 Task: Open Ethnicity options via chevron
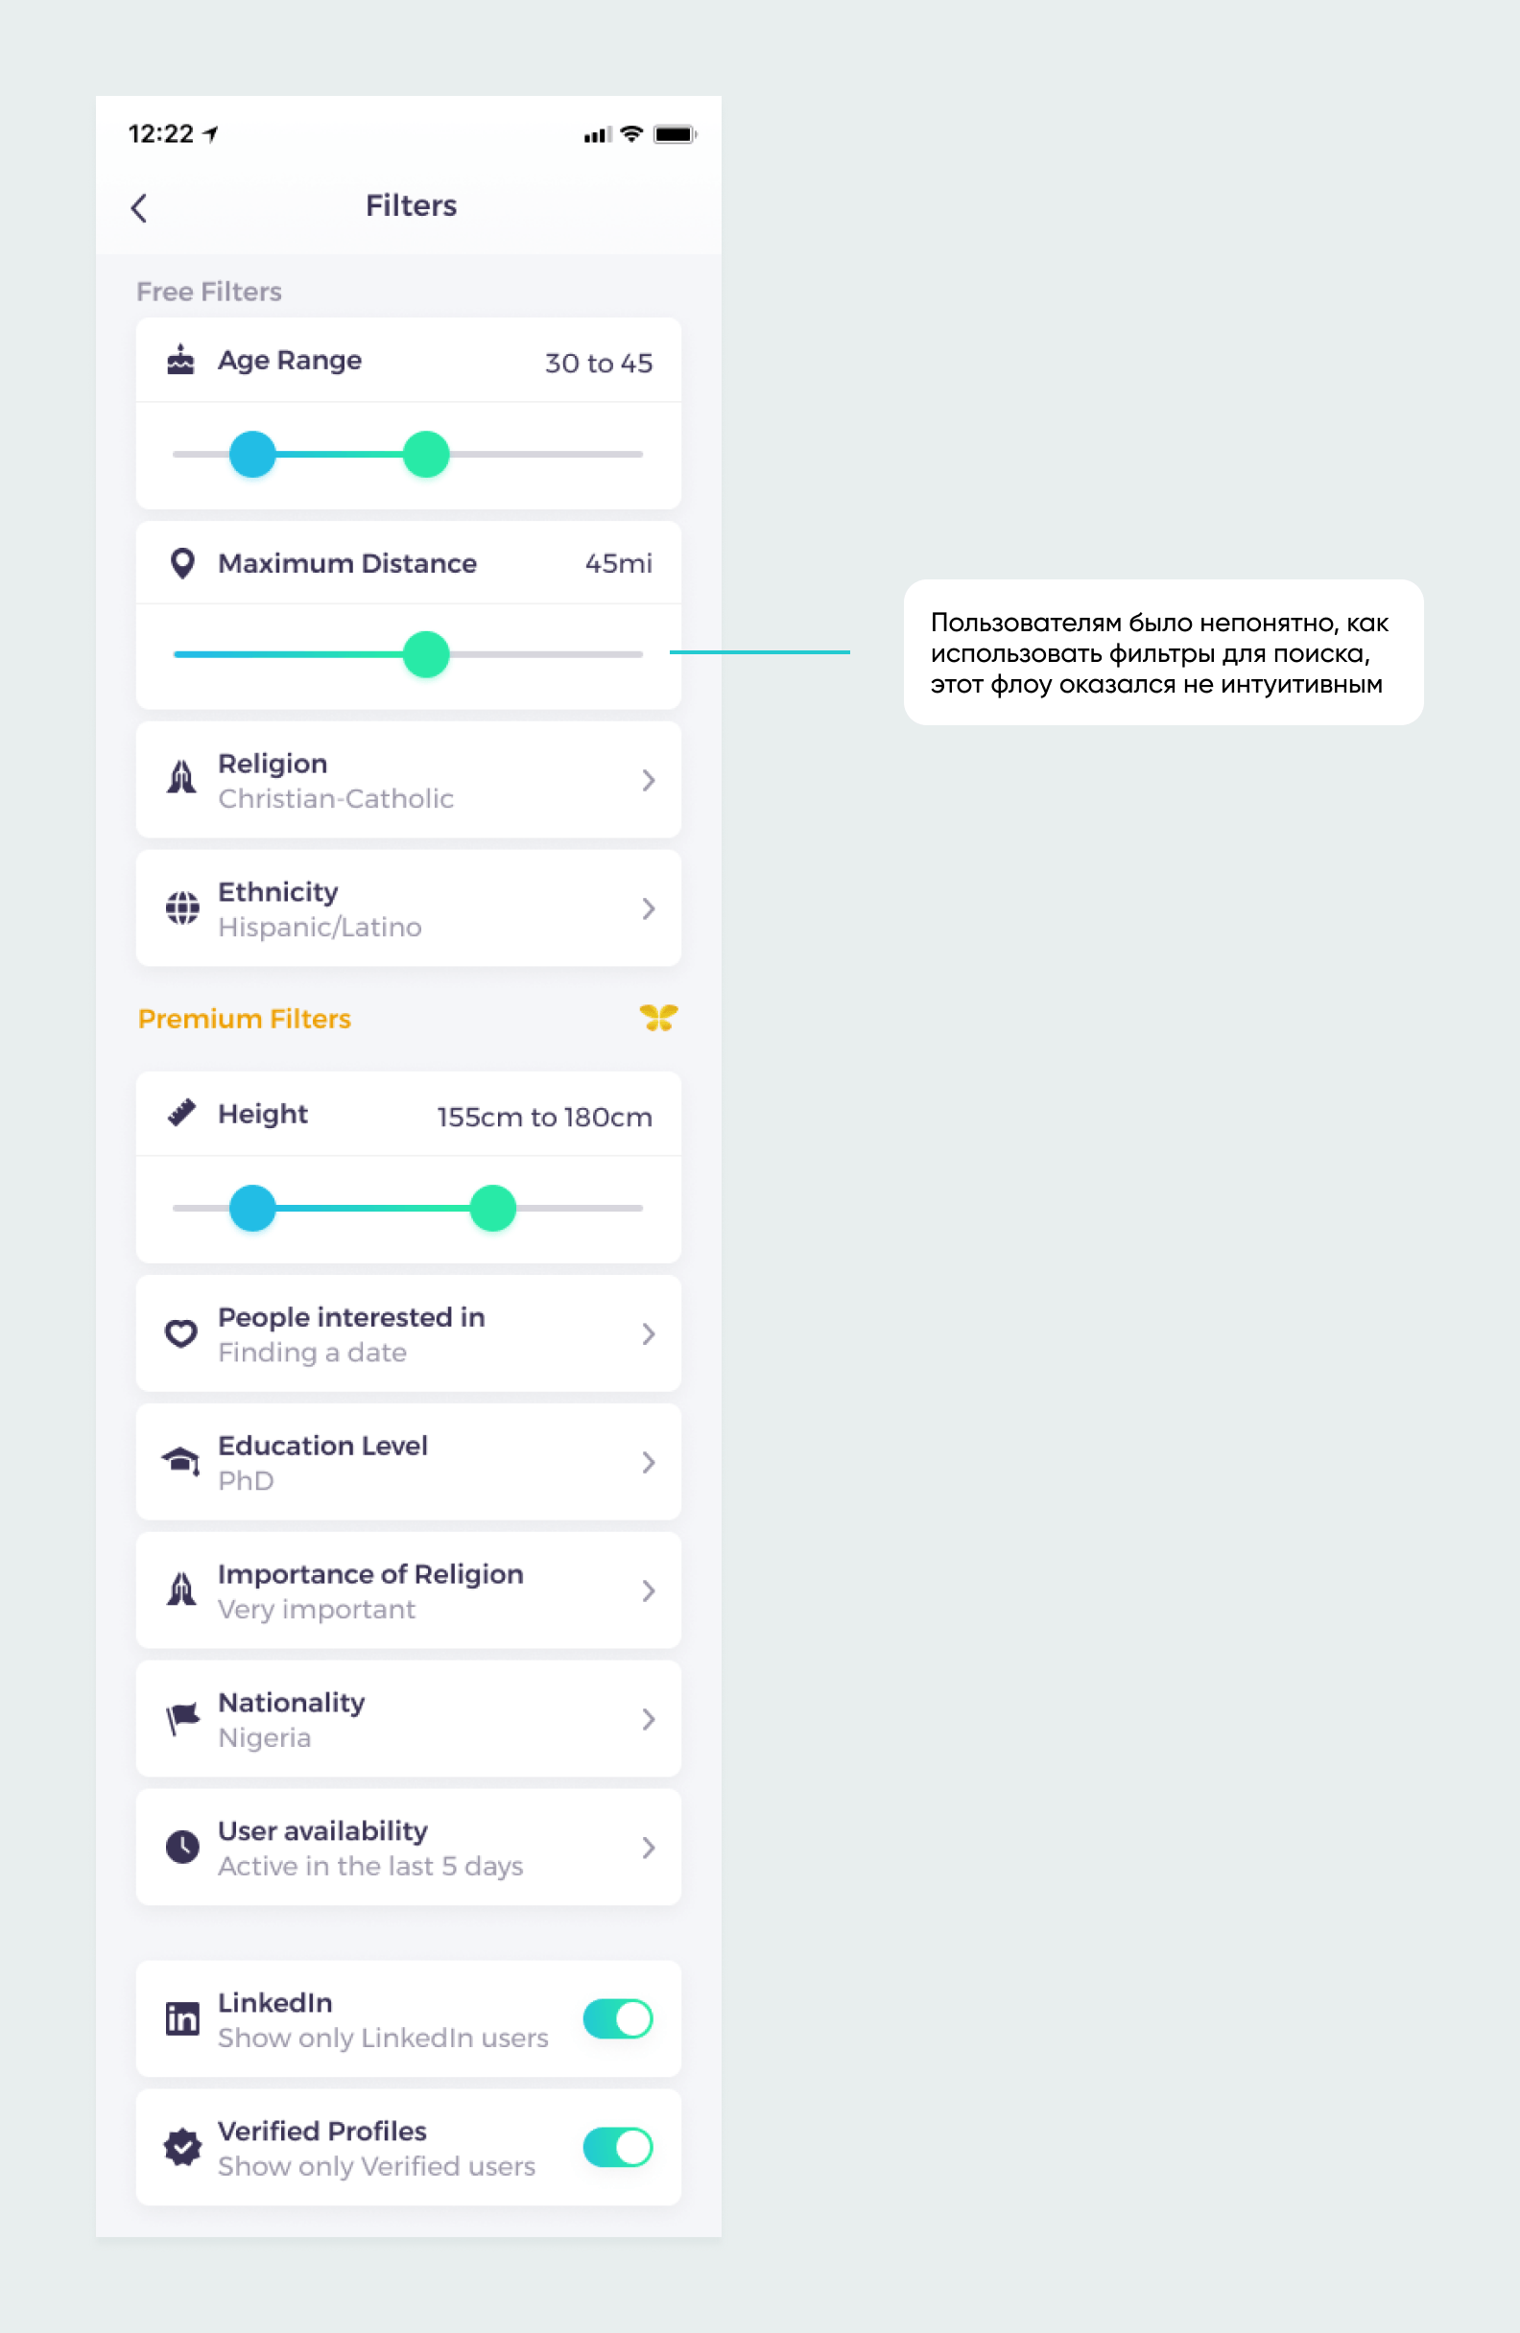(x=648, y=908)
